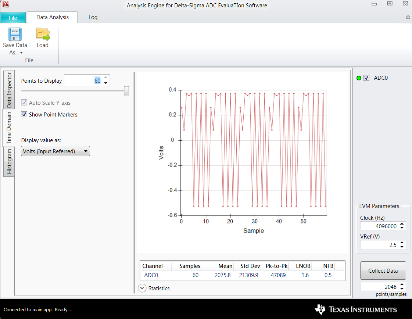Image resolution: width=412 pixels, height=319 pixels.
Task: Open the Data Inspector side tab
Action: 9,90
